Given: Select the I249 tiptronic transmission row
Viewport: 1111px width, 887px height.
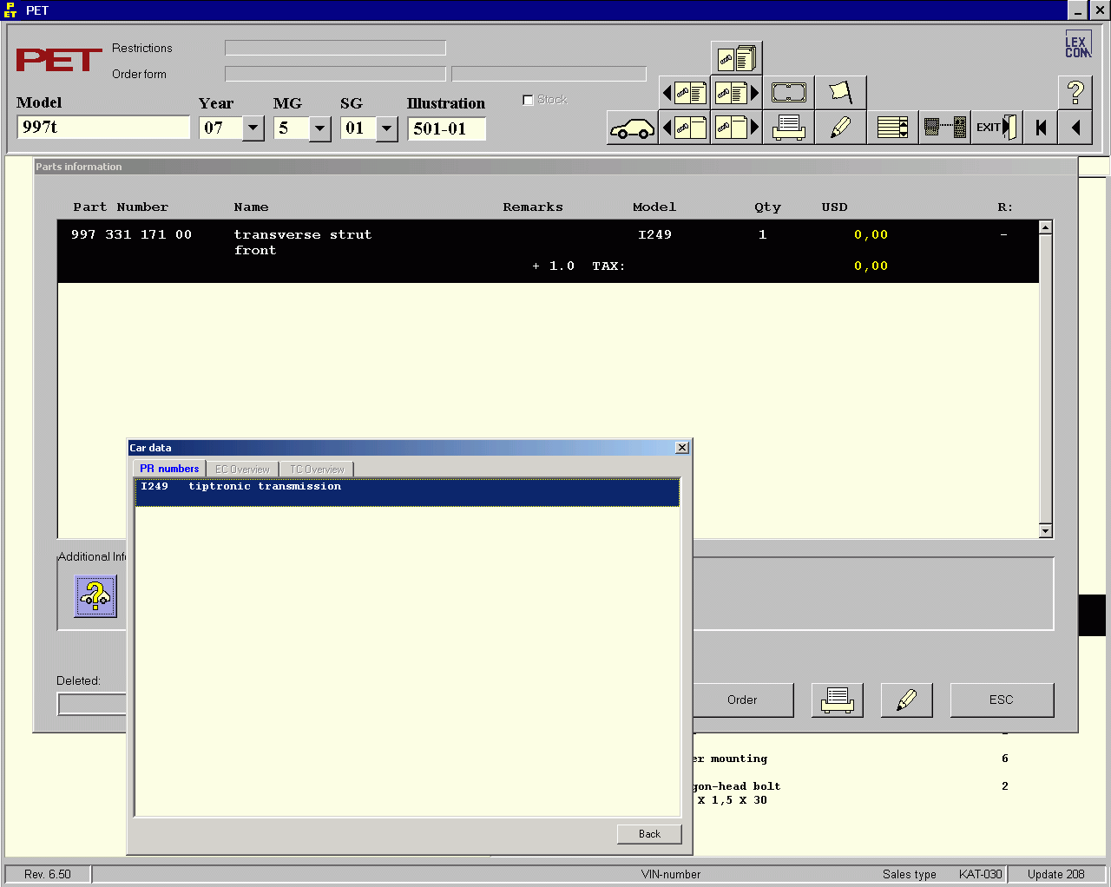Looking at the screenshot, I should click(x=407, y=492).
